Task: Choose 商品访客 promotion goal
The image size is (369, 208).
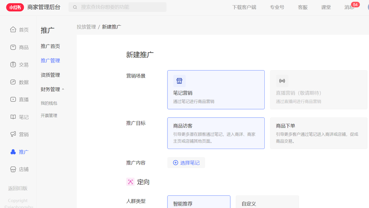Action: tap(216, 133)
